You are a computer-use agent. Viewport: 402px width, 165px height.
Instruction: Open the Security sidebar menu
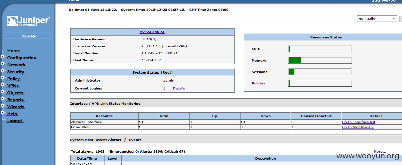[16, 72]
